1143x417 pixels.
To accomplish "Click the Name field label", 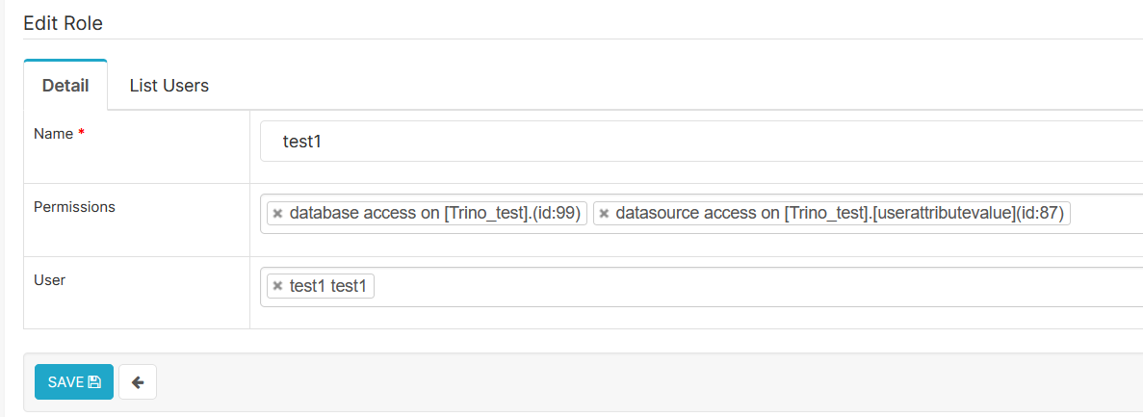I will 53,134.
